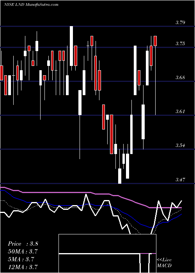Click the 3.75 price axis label
195x273 pixels.
click(180, 43)
